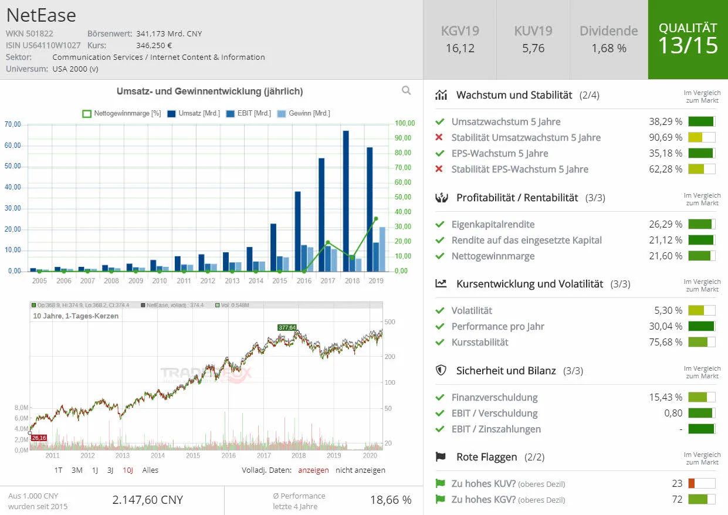Click the market comparison bar for Volatilität
Screen dimensions: 728x515
click(x=702, y=311)
